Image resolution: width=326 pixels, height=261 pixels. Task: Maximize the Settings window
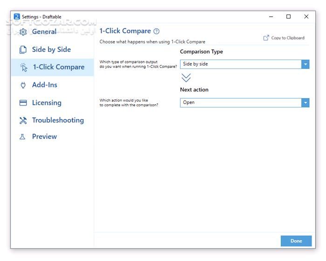click(x=288, y=17)
